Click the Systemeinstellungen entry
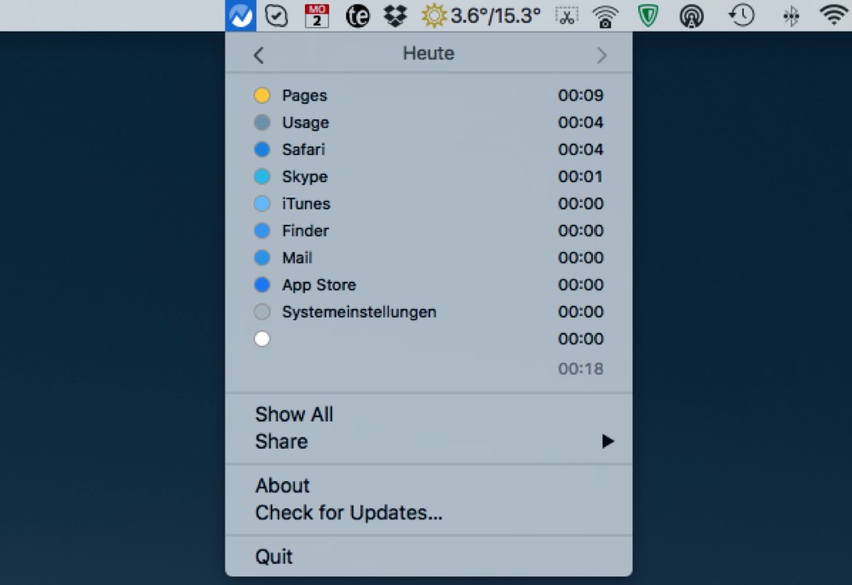The width and height of the screenshot is (852, 585). pyautogui.click(x=359, y=312)
